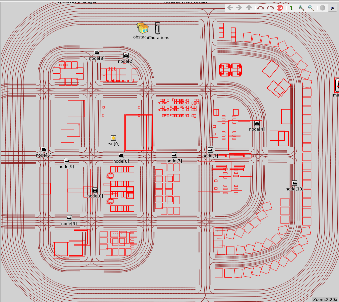Select the annotations paperclip icon

click(157, 28)
